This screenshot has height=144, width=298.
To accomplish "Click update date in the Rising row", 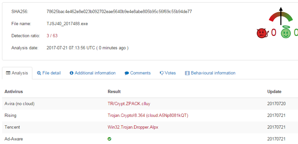I will pyautogui.click(x=276, y=115).
